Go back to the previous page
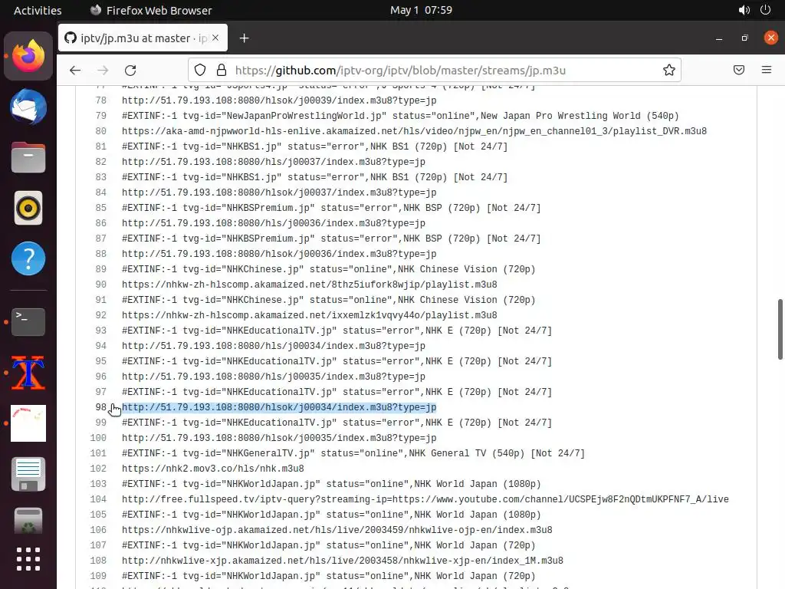The height and width of the screenshot is (589, 785). (x=75, y=70)
